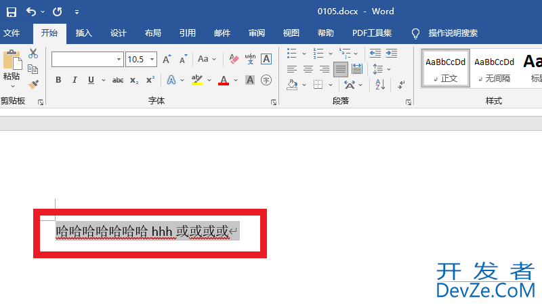Open the font name dropdown arrow

[119, 59]
